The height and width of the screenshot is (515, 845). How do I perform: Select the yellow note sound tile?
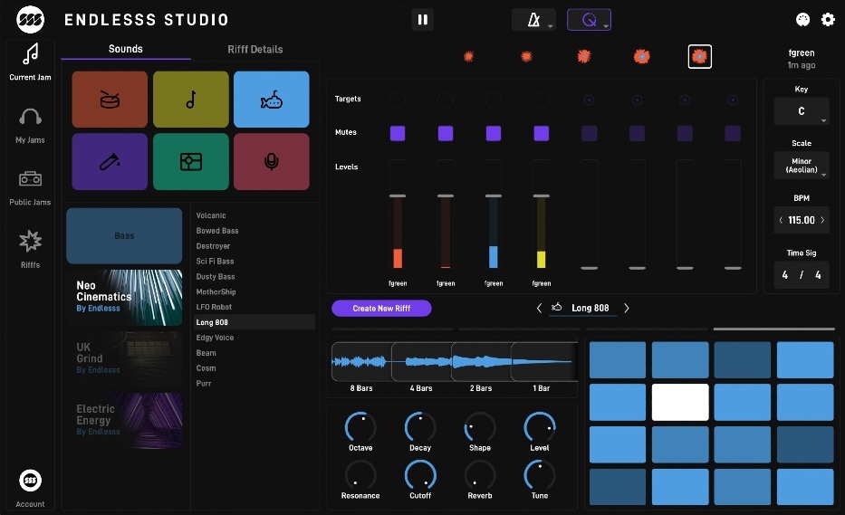coord(191,100)
